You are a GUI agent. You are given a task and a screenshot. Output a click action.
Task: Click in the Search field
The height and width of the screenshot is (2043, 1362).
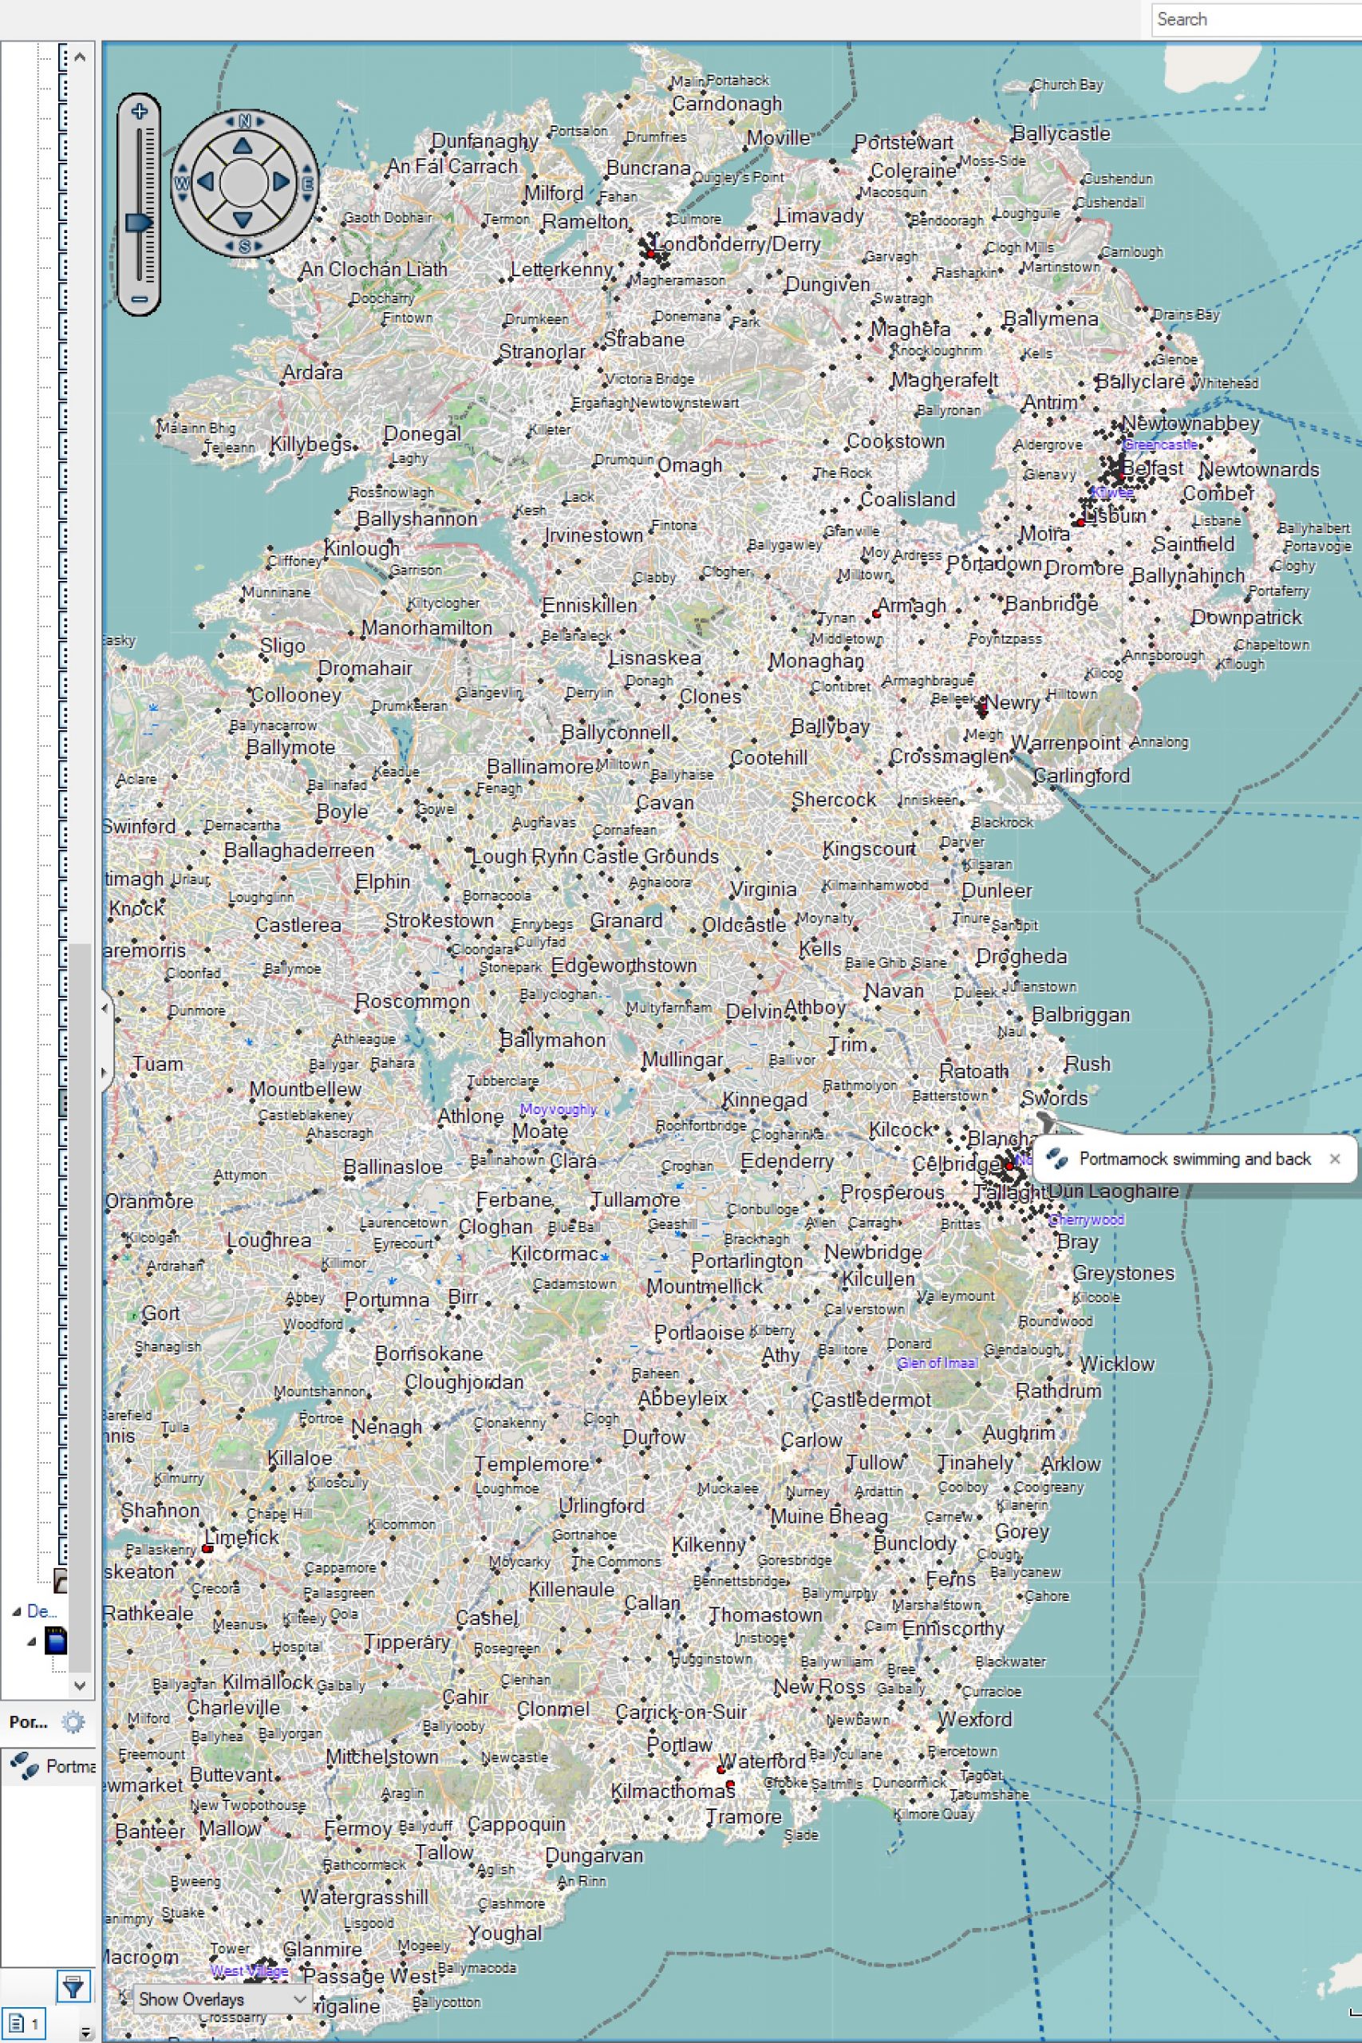click(x=1255, y=19)
